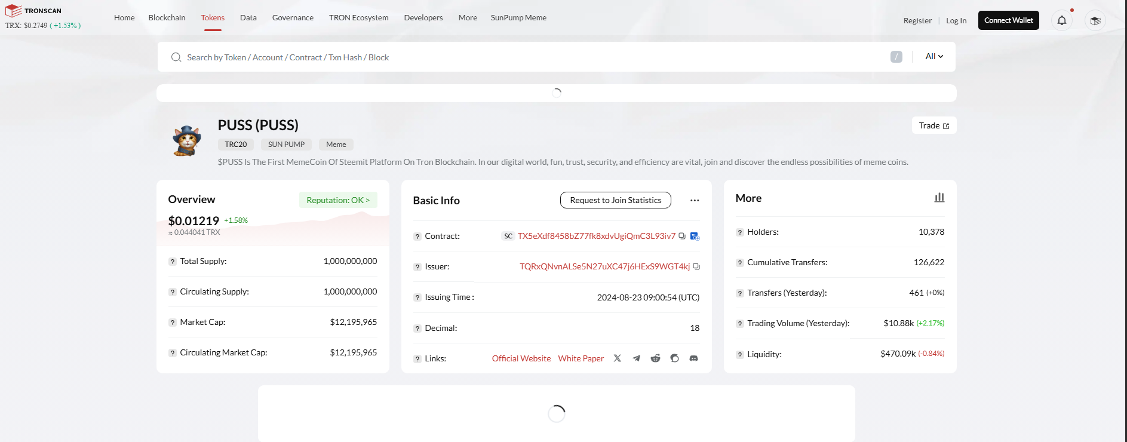Image resolution: width=1127 pixels, height=442 pixels.
Task: Click the Trade external link button
Action: click(x=934, y=125)
